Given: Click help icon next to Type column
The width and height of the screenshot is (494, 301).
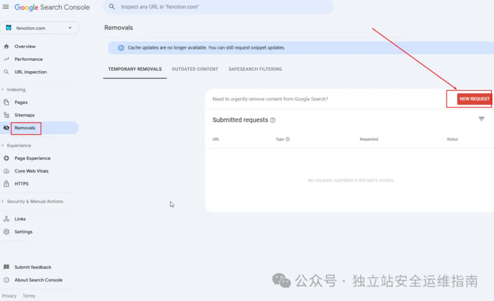Looking at the screenshot, I should click(x=288, y=139).
